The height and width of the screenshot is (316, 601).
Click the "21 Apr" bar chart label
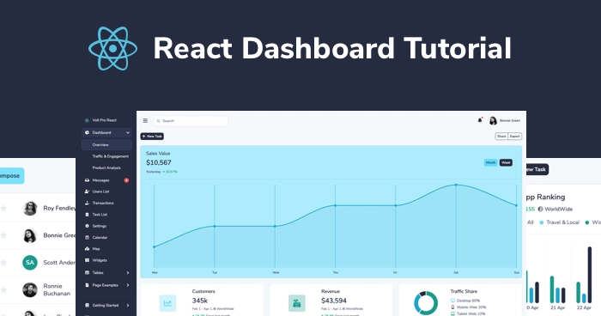(x=558, y=308)
